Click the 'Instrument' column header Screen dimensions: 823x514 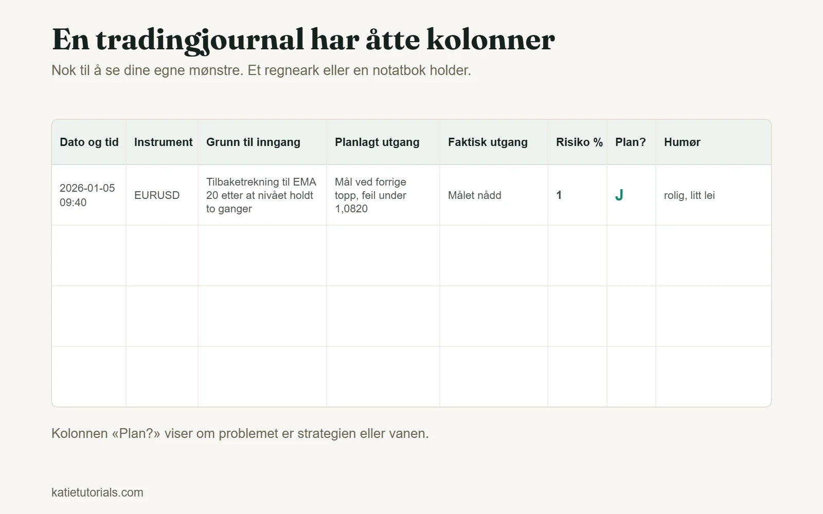click(162, 142)
